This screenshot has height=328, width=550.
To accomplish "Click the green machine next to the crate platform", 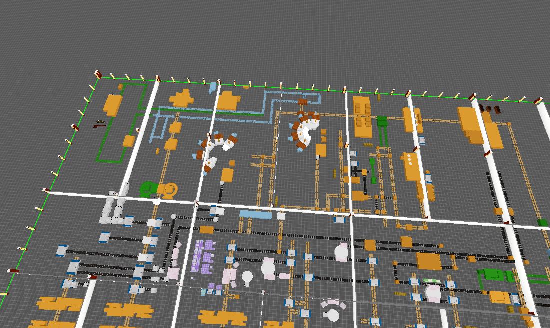I will tap(382, 122).
